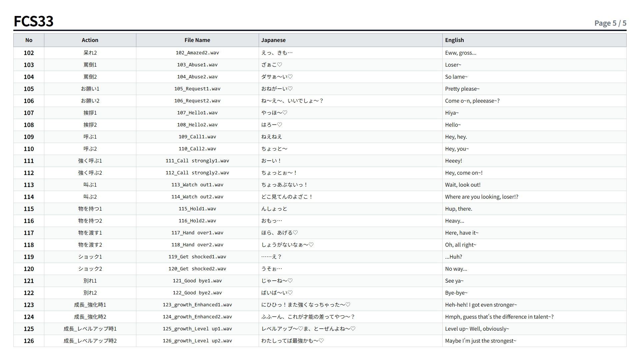Click file name 110_Call2.wav
The height and width of the screenshot is (360, 640).
click(197, 149)
